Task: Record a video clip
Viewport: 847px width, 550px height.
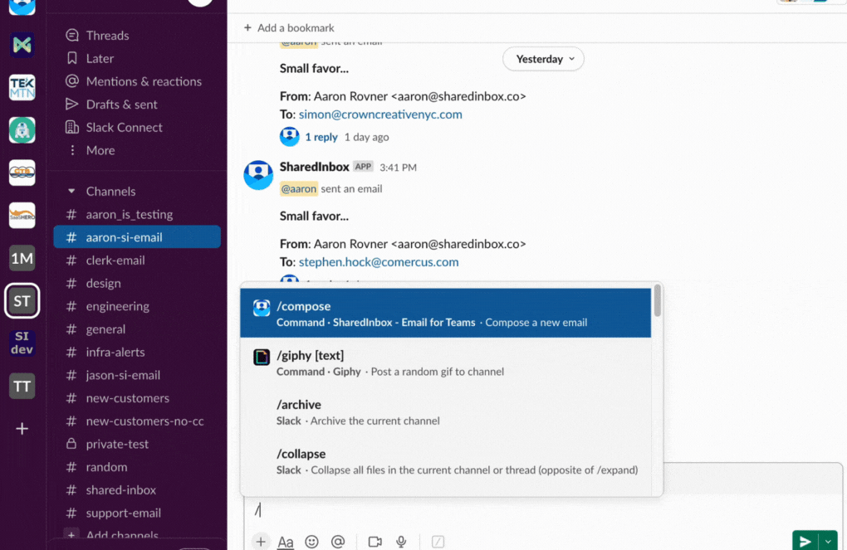Action: tap(375, 542)
